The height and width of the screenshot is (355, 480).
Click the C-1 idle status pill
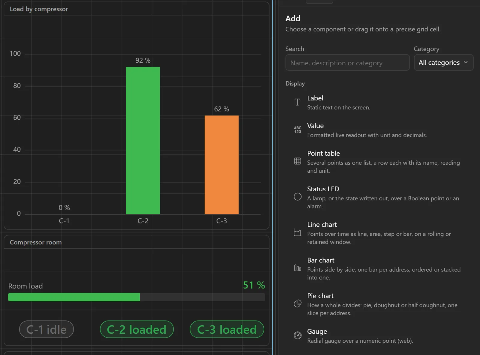(x=46, y=329)
